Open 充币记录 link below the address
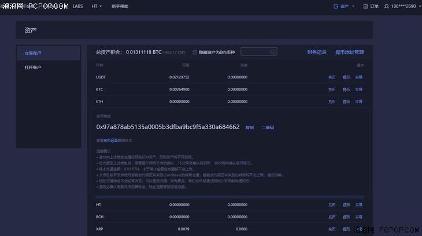 point(111,140)
